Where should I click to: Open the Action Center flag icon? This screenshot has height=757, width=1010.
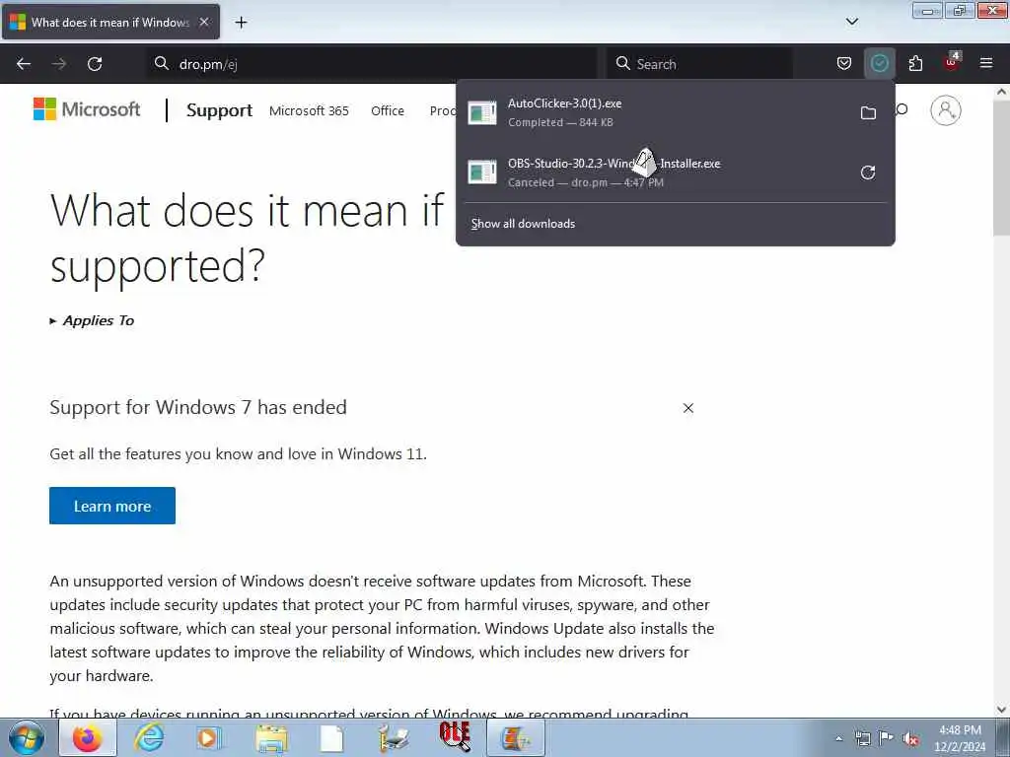[x=887, y=737]
